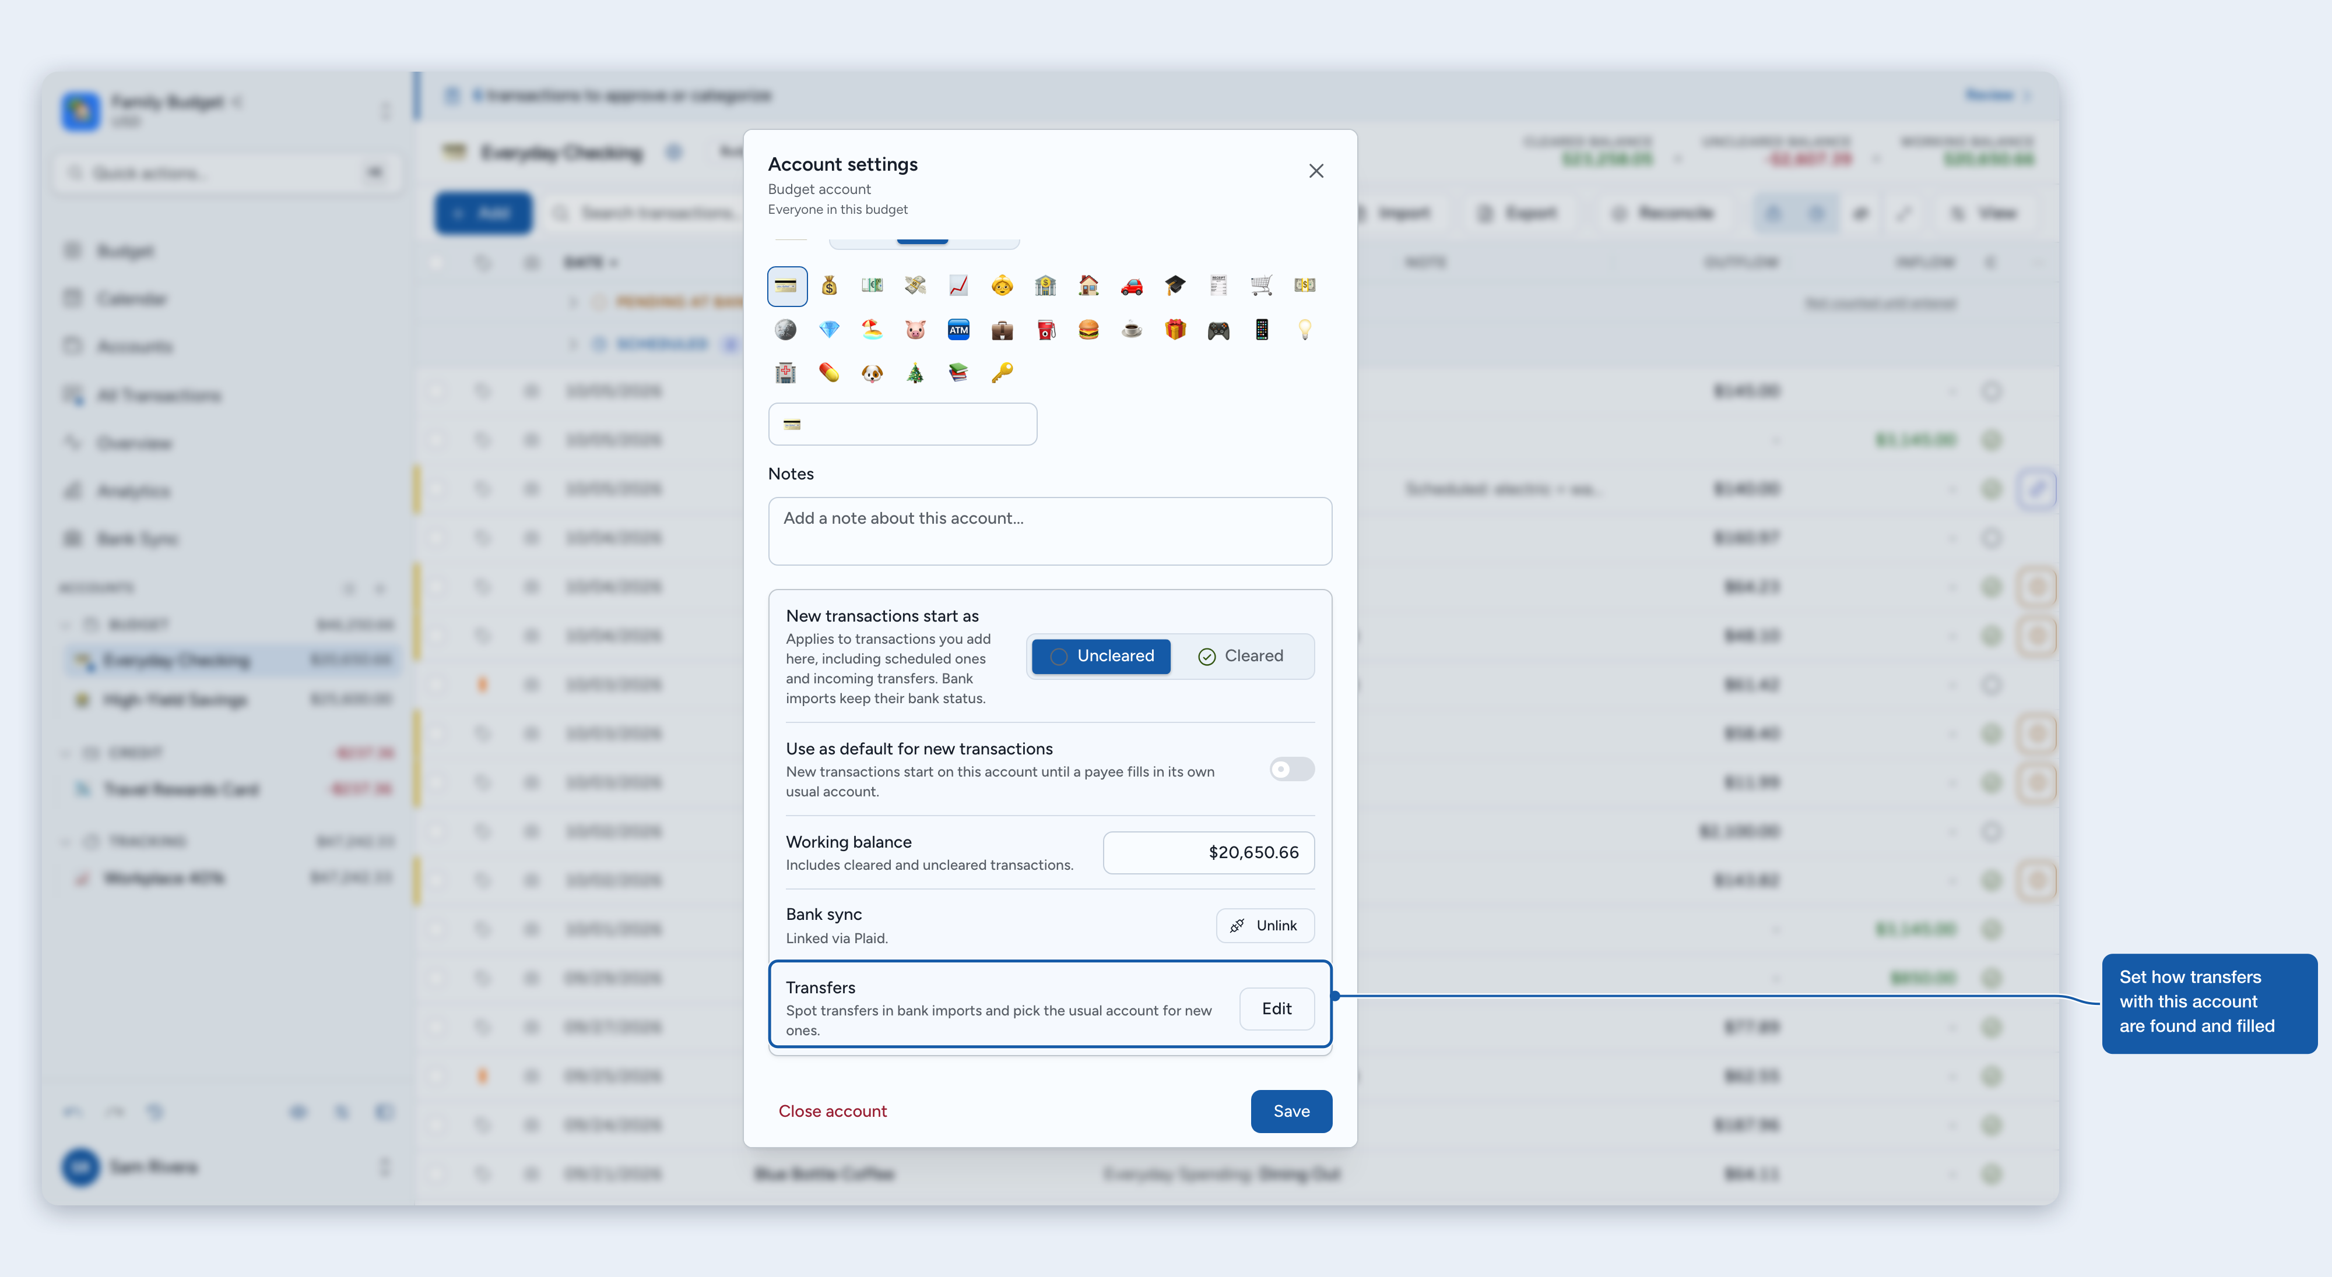This screenshot has width=2332, height=1277.
Task: Select the light bulb emoji icon
Action: (x=1305, y=330)
